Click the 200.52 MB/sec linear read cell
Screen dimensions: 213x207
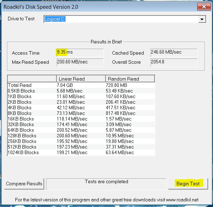click(x=72, y=130)
